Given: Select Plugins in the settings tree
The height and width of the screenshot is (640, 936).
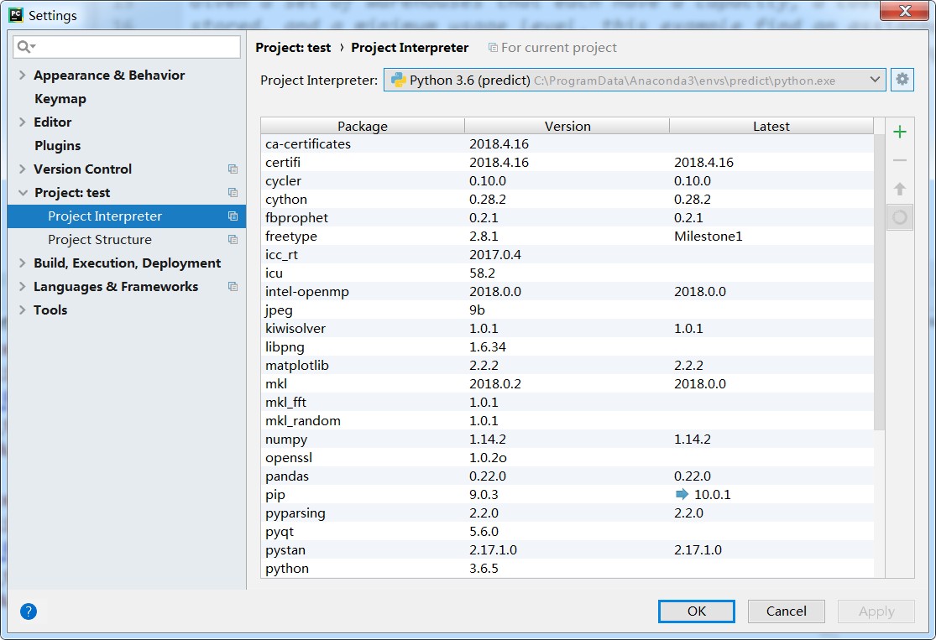Looking at the screenshot, I should click(57, 146).
